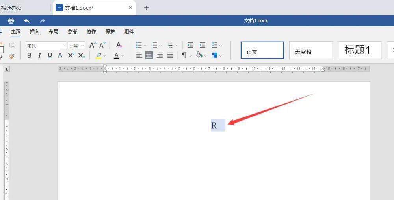
Task: Click the undo arrow icon
Action: coord(27,21)
